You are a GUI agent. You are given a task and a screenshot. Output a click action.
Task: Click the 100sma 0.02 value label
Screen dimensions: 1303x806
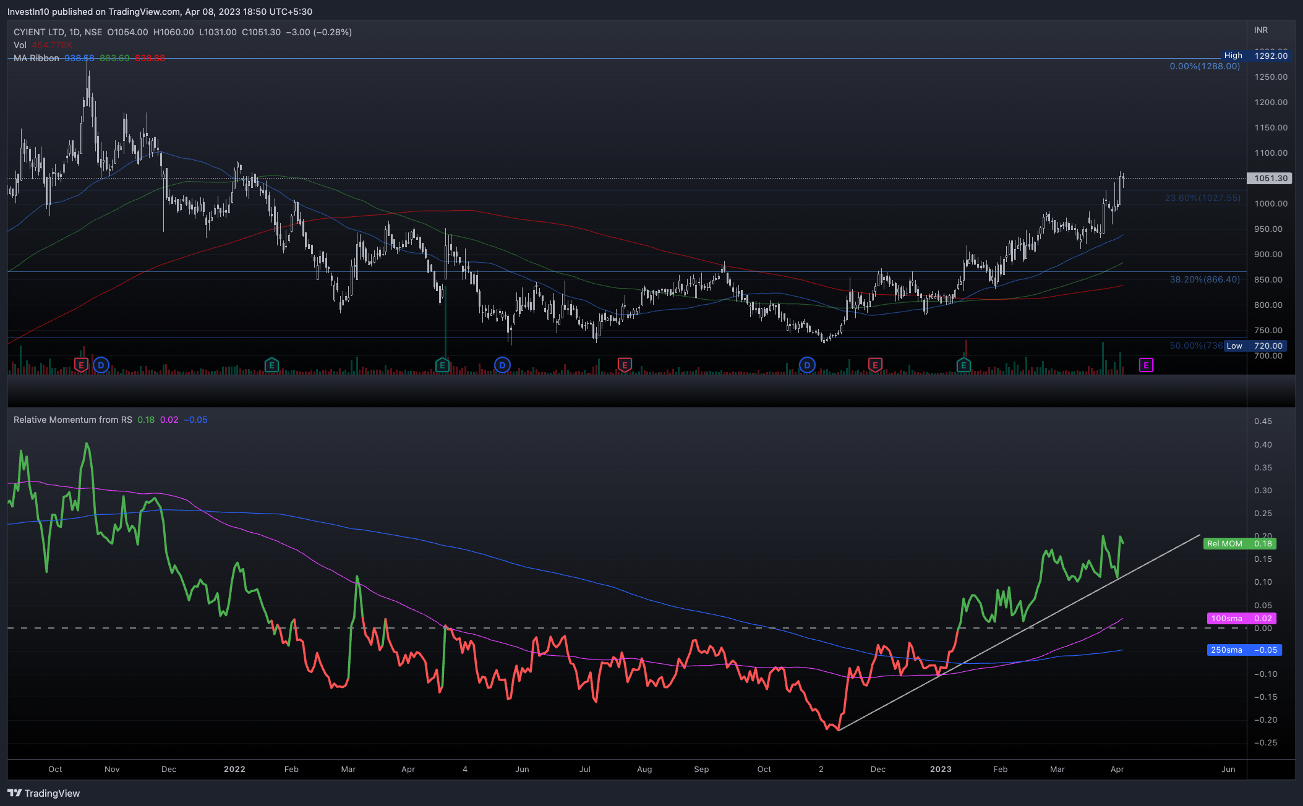[1241, 618]
